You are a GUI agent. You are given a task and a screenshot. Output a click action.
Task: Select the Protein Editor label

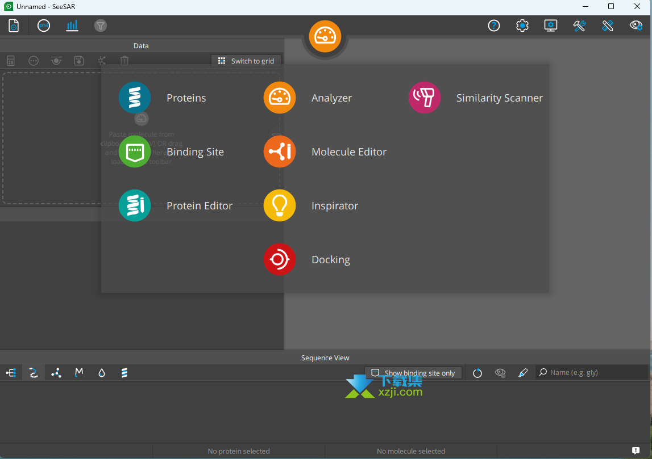(200, 206)
